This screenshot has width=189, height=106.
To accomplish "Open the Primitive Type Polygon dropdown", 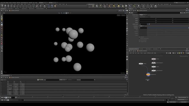I will coord(143,15).
